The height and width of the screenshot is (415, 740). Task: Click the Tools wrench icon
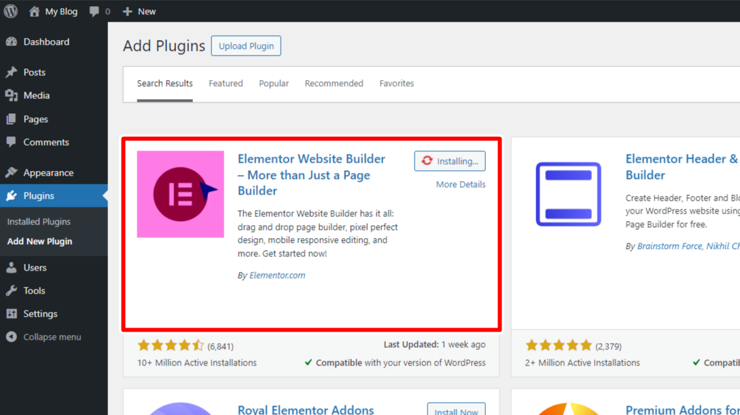pos(12,291)
